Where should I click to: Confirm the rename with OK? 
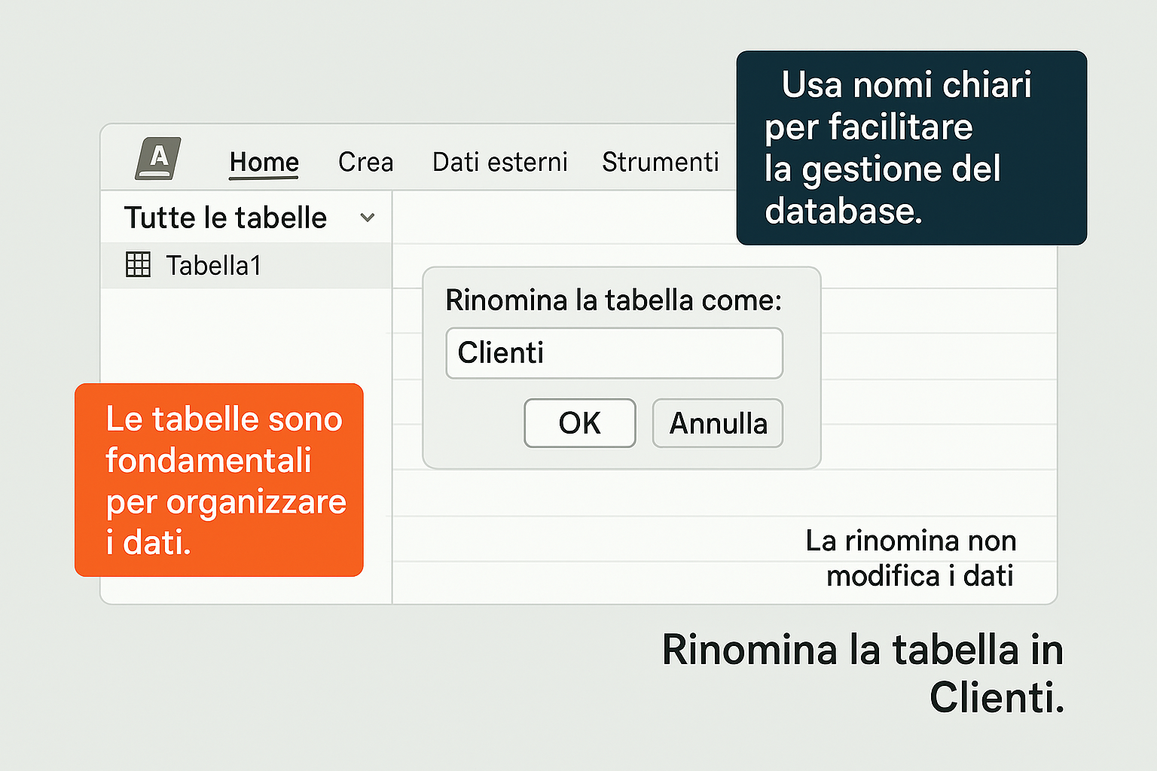pyautogui.click(x=579, y=423)
